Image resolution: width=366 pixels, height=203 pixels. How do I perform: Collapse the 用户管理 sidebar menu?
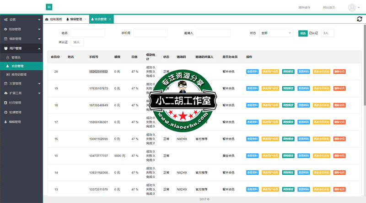pos(21,48)
